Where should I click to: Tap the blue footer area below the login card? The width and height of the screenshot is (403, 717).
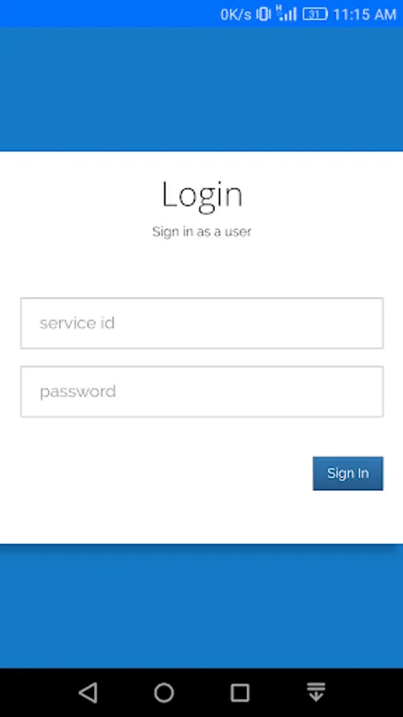pos(201,606)
